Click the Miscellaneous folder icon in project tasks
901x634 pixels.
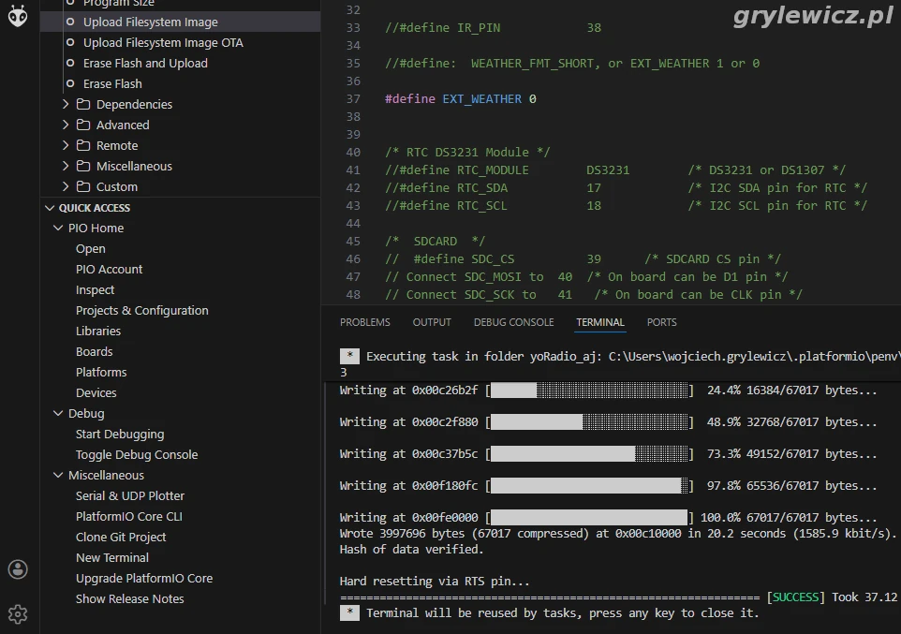click(83, 166)
